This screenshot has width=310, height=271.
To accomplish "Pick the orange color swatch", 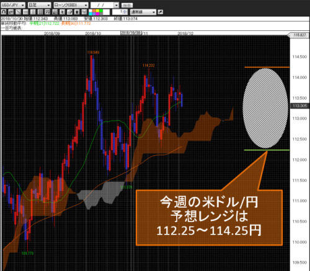I will tap(94, 11).
